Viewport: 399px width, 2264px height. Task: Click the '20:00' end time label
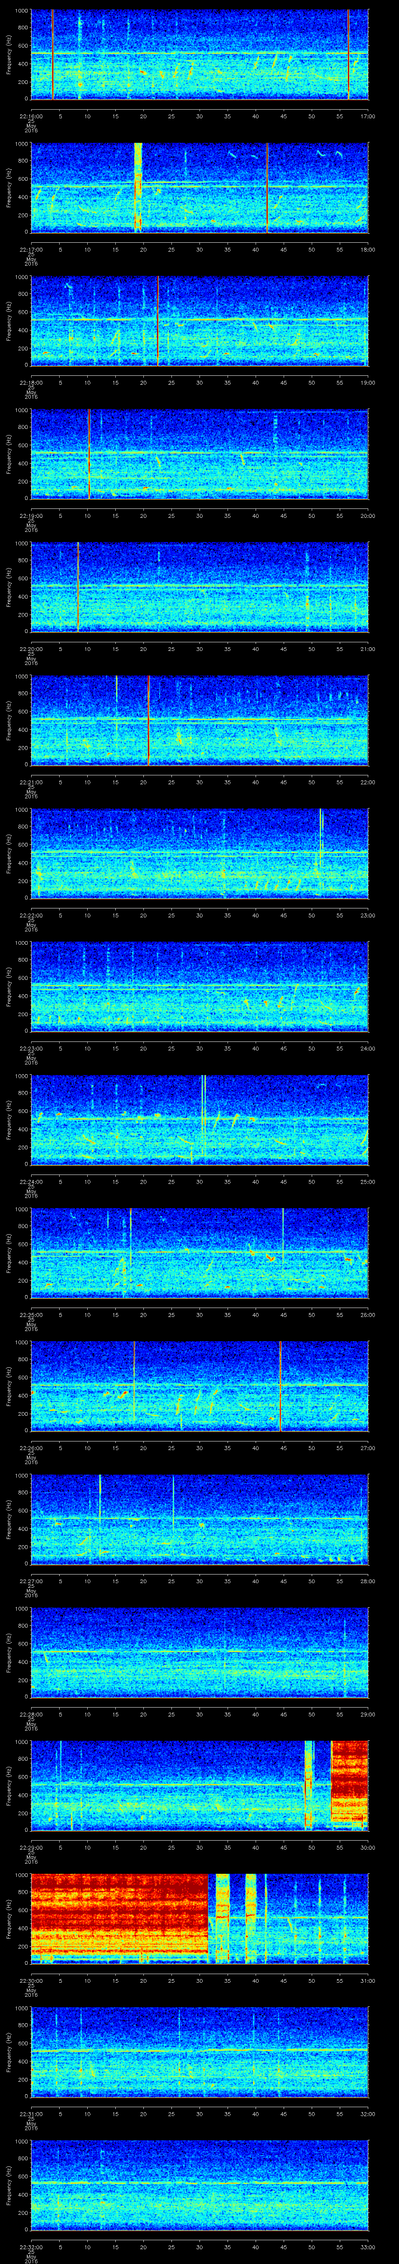(367, 515)
